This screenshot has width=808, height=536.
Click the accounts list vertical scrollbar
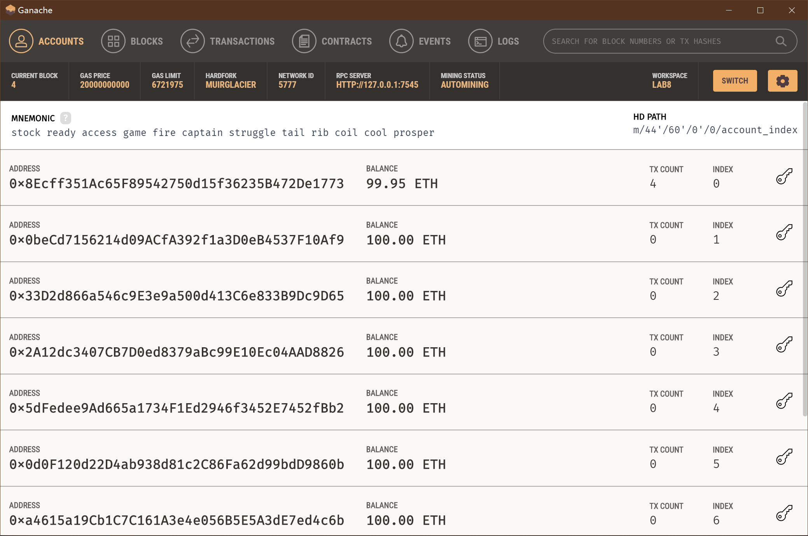click(x=805, y=259)
